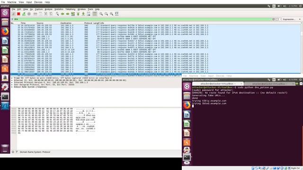Switch to the second attacker terminal tab

tap(269, 84)
